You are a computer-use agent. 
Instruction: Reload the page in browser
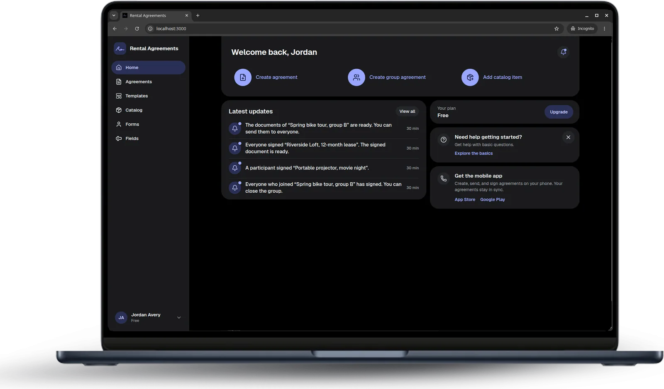(137, 29)
